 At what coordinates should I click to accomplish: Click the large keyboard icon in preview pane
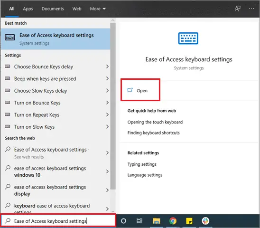click(188, 38)
